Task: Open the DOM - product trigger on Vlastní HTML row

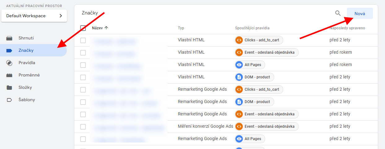Action: tap(254, 77)
